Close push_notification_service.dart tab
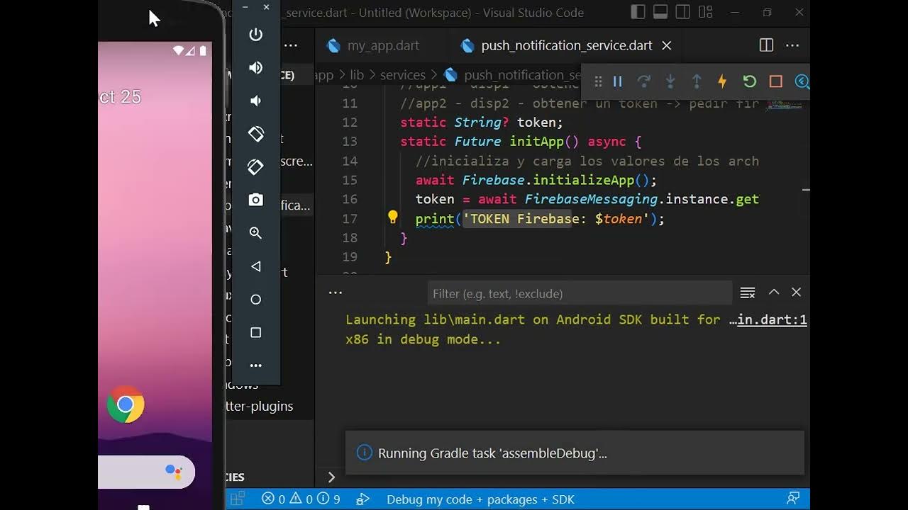 [667, 45]
